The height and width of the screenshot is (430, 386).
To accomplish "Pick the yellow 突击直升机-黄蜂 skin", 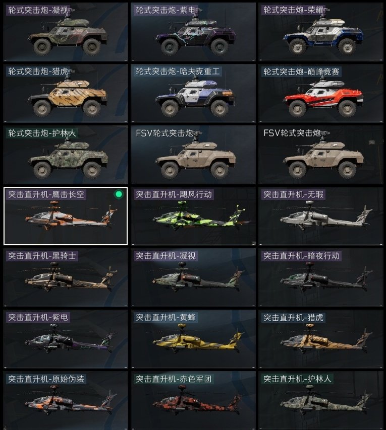I will (193, 339).
